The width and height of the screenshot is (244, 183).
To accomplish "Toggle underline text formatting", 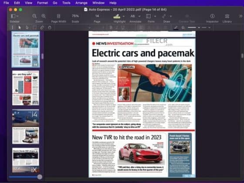I will click(x=123, y=27).
